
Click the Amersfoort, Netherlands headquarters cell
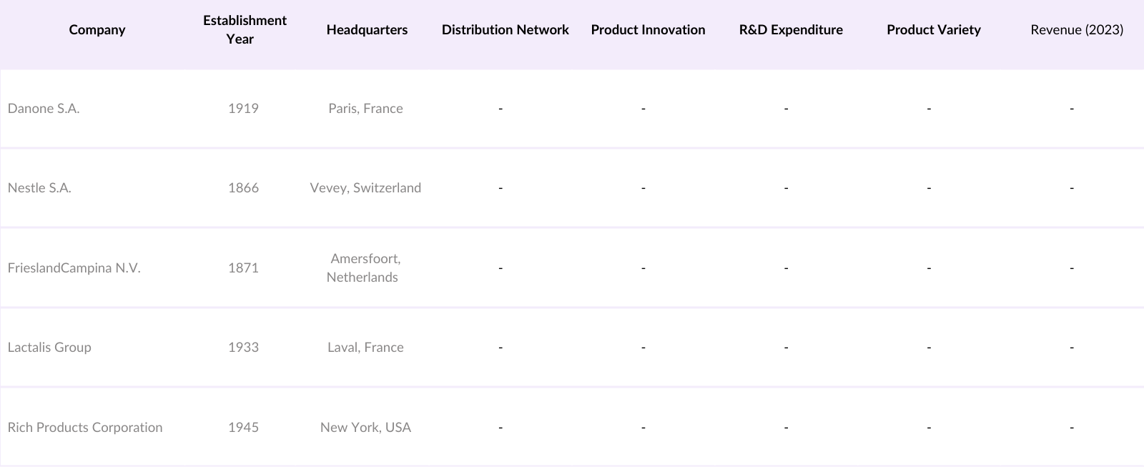[x=364, y=268]
